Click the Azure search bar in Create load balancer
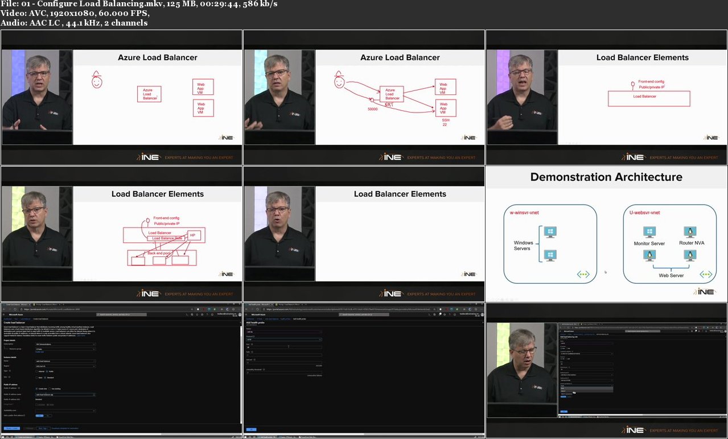Image resolution: width=728 pixels, height=439 pixels. point(121,314)
